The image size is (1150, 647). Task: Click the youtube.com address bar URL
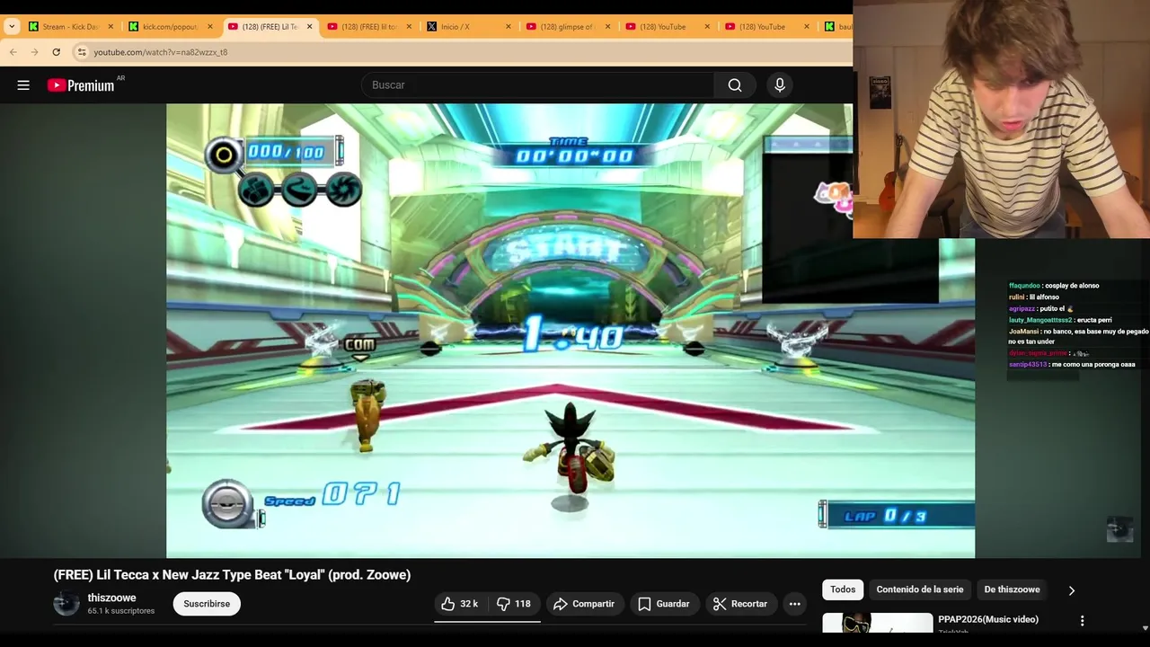pos(161,52)
